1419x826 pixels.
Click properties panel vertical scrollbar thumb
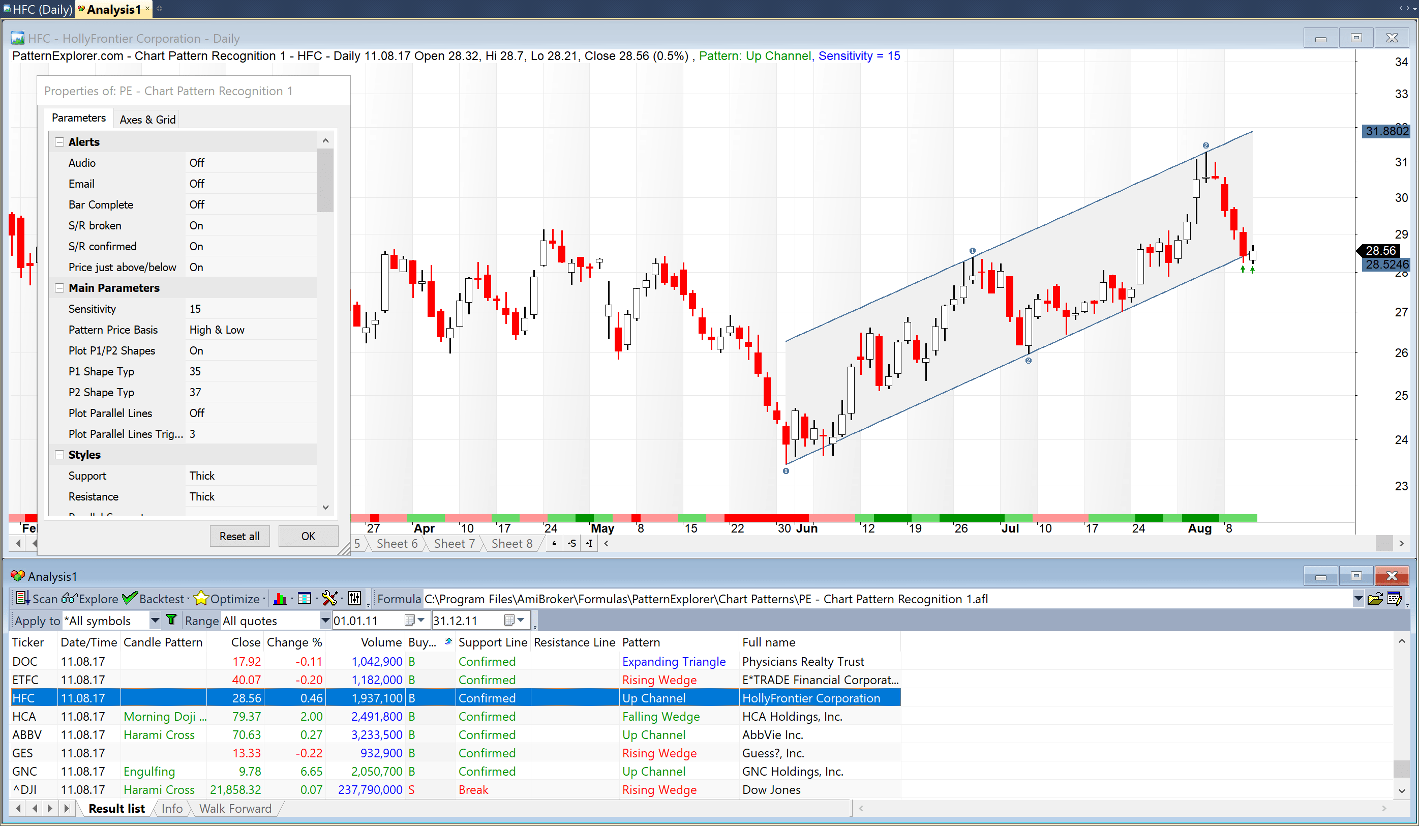pyautogui.click(x=325, y=180)
